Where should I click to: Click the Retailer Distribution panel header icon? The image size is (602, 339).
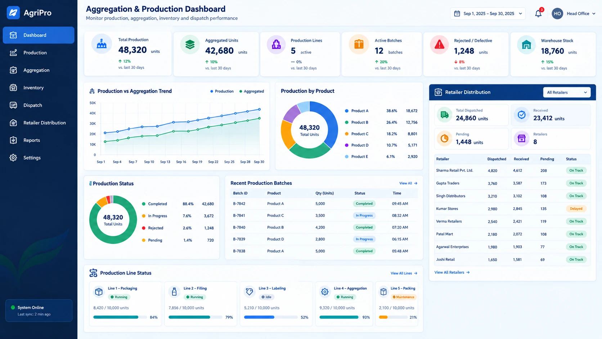[438, 92]
